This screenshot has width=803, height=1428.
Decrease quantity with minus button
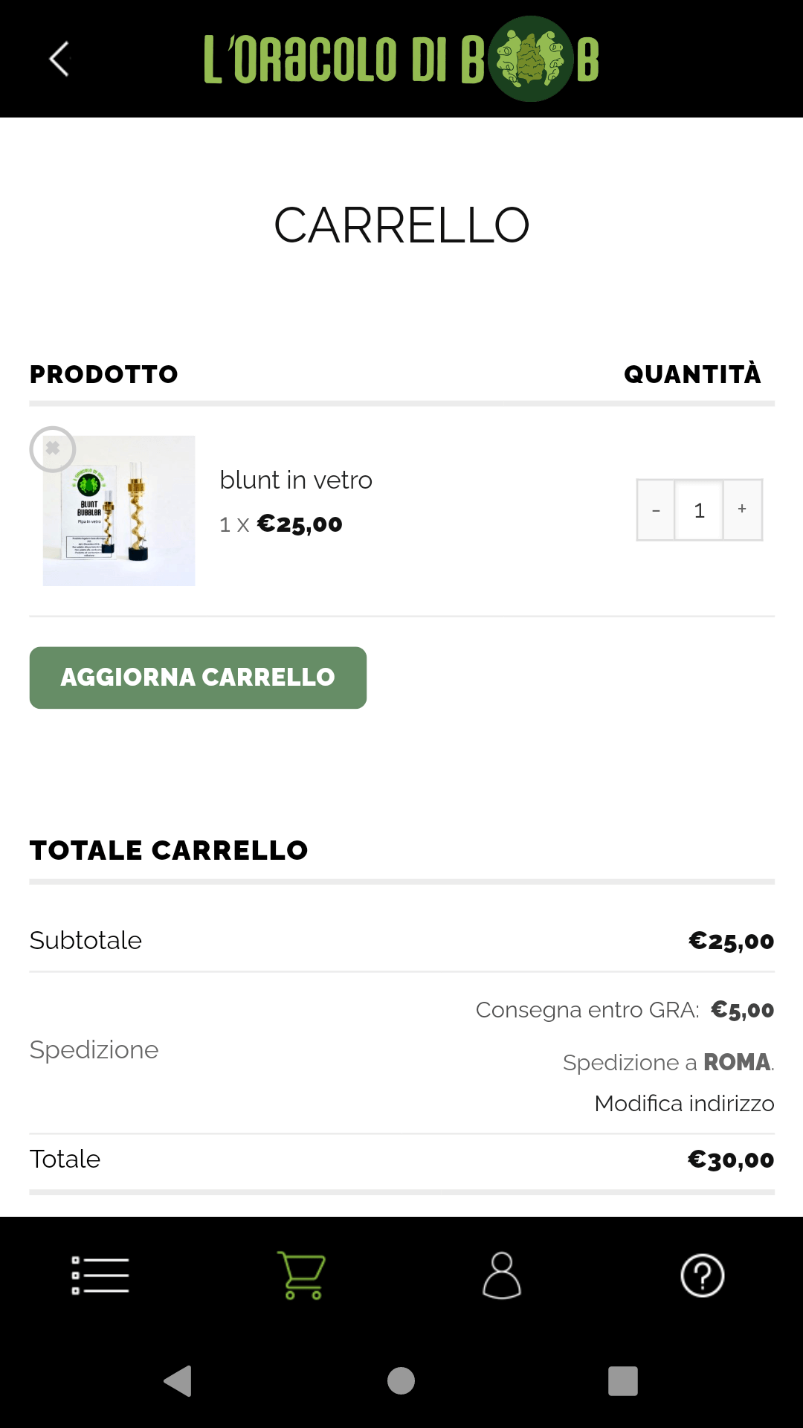point(656,509)
